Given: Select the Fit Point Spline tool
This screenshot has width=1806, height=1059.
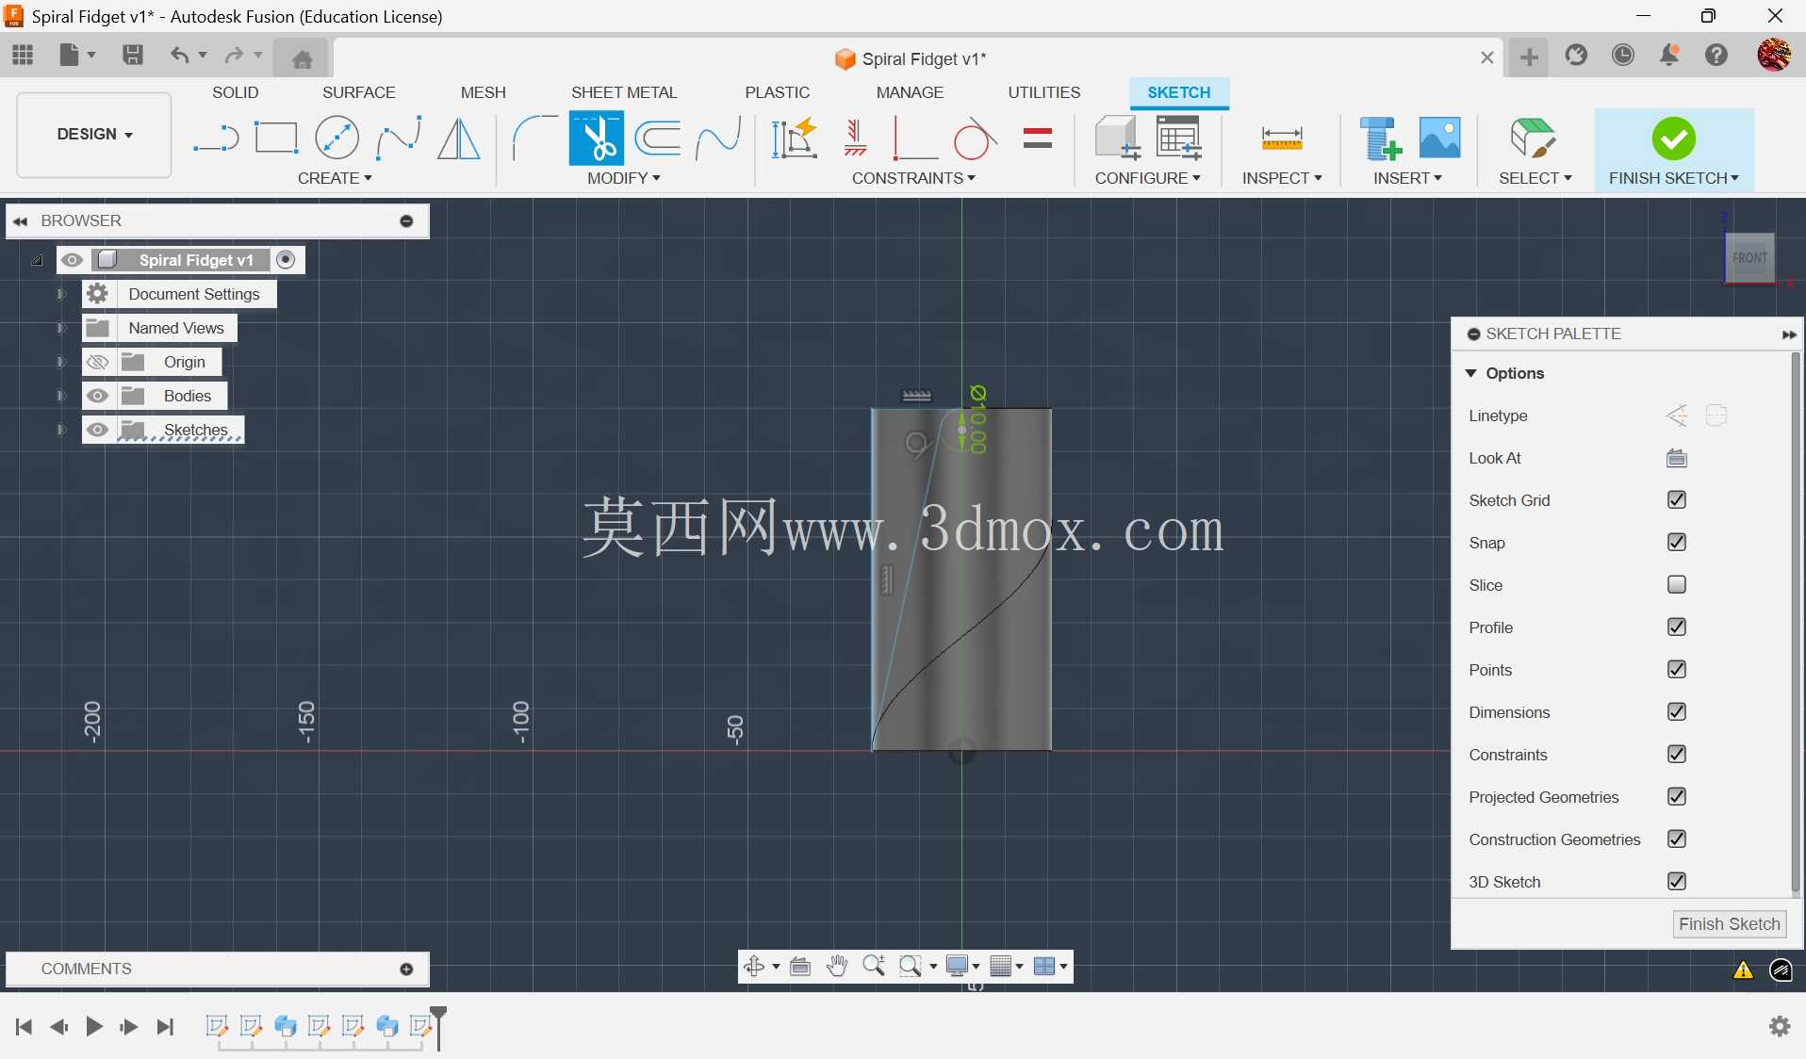Looking at the screenshot, I should point(398,138).
